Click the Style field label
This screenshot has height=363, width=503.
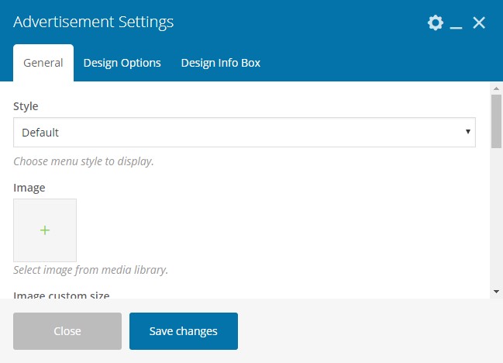(x=26, y=106)
